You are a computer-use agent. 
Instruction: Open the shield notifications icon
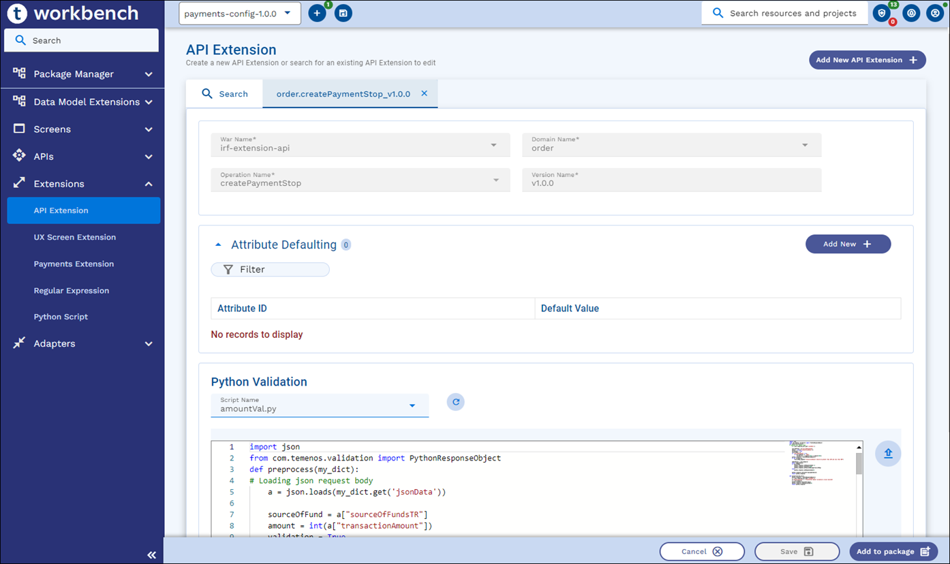click(882, 13)
